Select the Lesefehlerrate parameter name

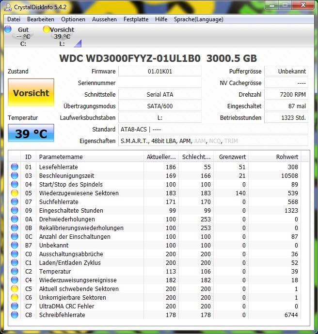coord(59,167)
